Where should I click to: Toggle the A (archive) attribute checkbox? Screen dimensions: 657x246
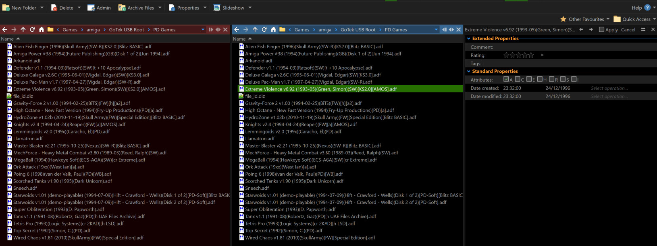pos(506,79)
